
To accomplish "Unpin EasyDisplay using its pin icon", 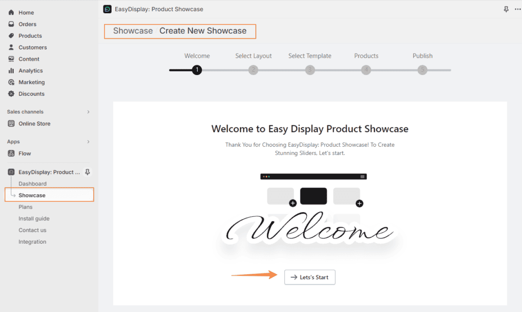I will pos(87,172).
